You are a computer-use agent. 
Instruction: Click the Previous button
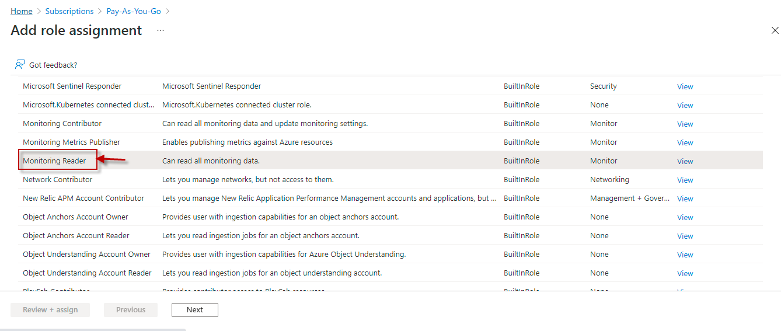[131, 310]
